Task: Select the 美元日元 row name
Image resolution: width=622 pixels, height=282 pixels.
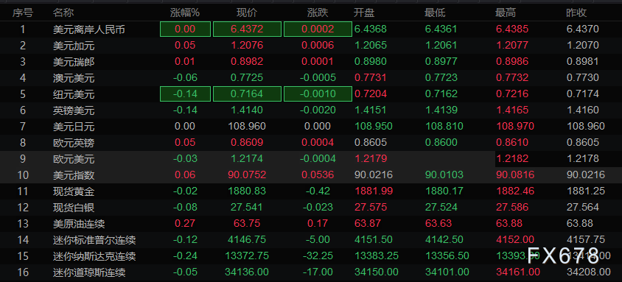Action: 74,127
